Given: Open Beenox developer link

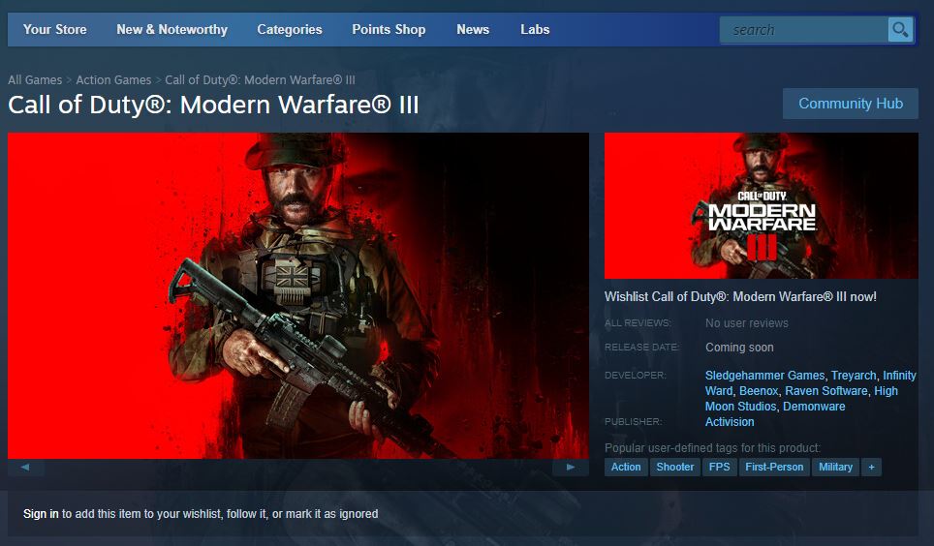Looking at the screenshot, I should coord(759,391).
